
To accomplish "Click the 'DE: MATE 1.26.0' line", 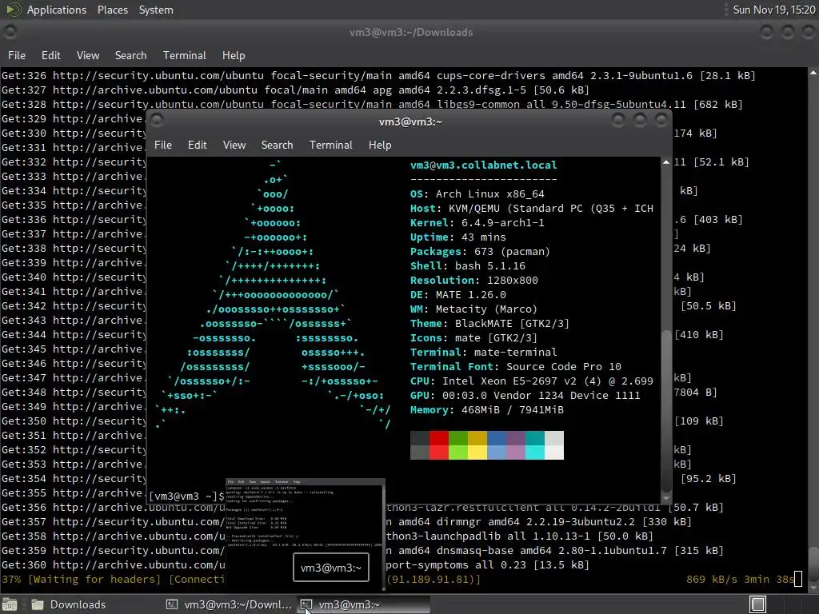I will (x=457, y=294).
